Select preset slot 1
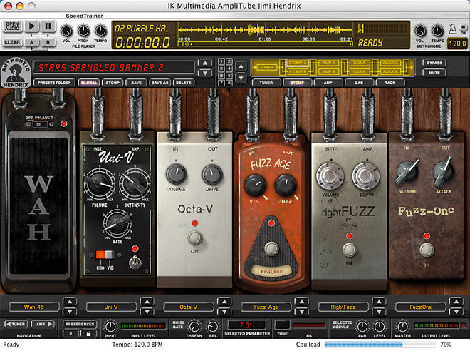Screen dimensions: 470x351 coord(221,61)
